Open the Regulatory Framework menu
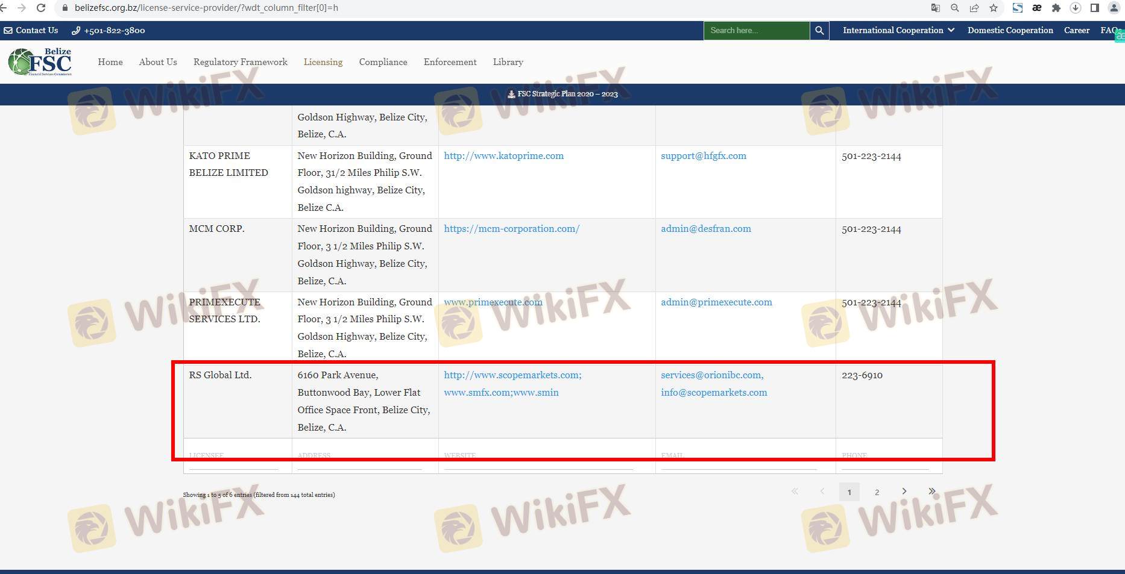Image resolution: width=1125 pixels, height=574 pixels. pyautogui.click(x=240, y=62)
